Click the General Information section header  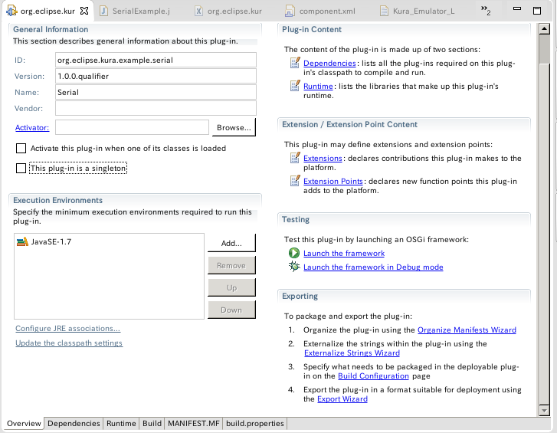[x=51, y=29]
